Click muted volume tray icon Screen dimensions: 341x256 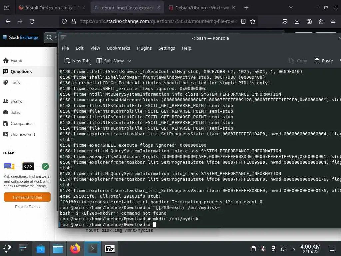click(x=263, y=249)
